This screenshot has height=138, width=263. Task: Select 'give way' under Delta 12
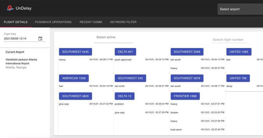pos(120,113)
